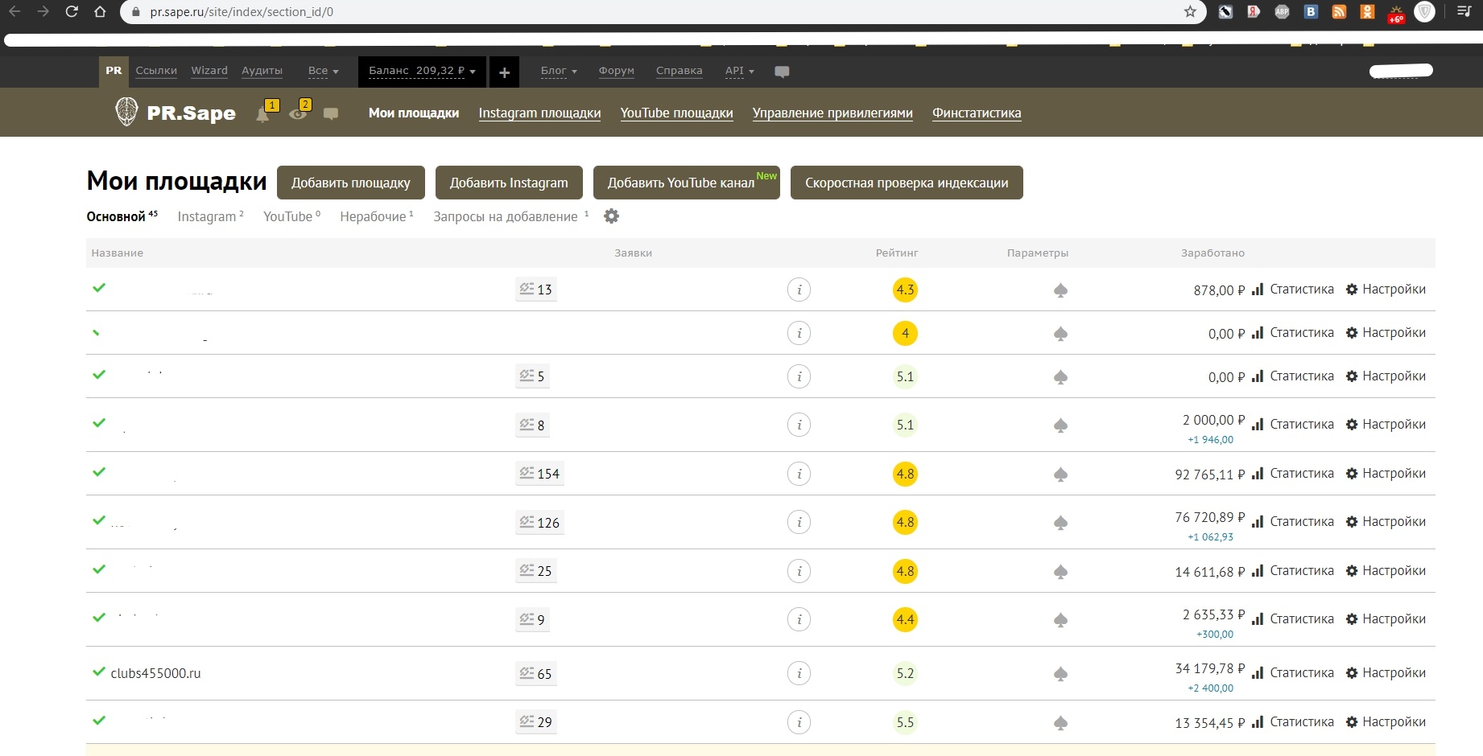Open Запросы на добавление tab
This screenshot has width=1483, height=756.
[510, 216]
